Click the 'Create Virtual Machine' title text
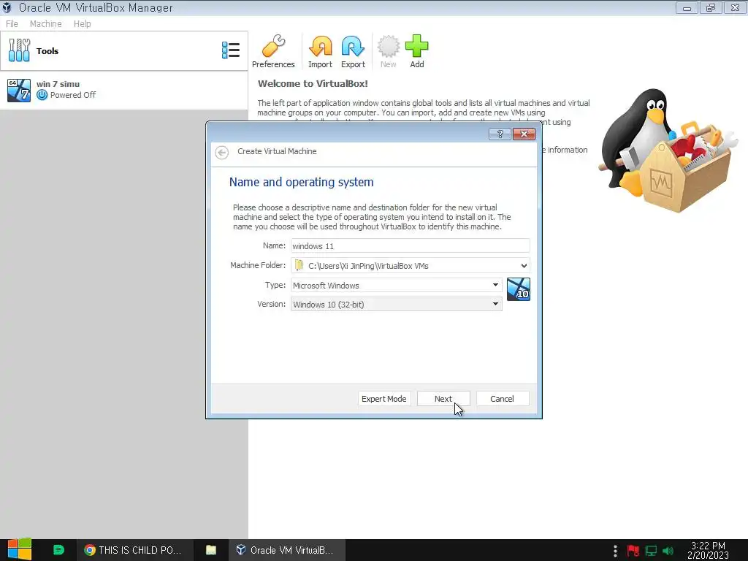Image resolution: width=748 pixels, height=561 pixels. (277, 151)
